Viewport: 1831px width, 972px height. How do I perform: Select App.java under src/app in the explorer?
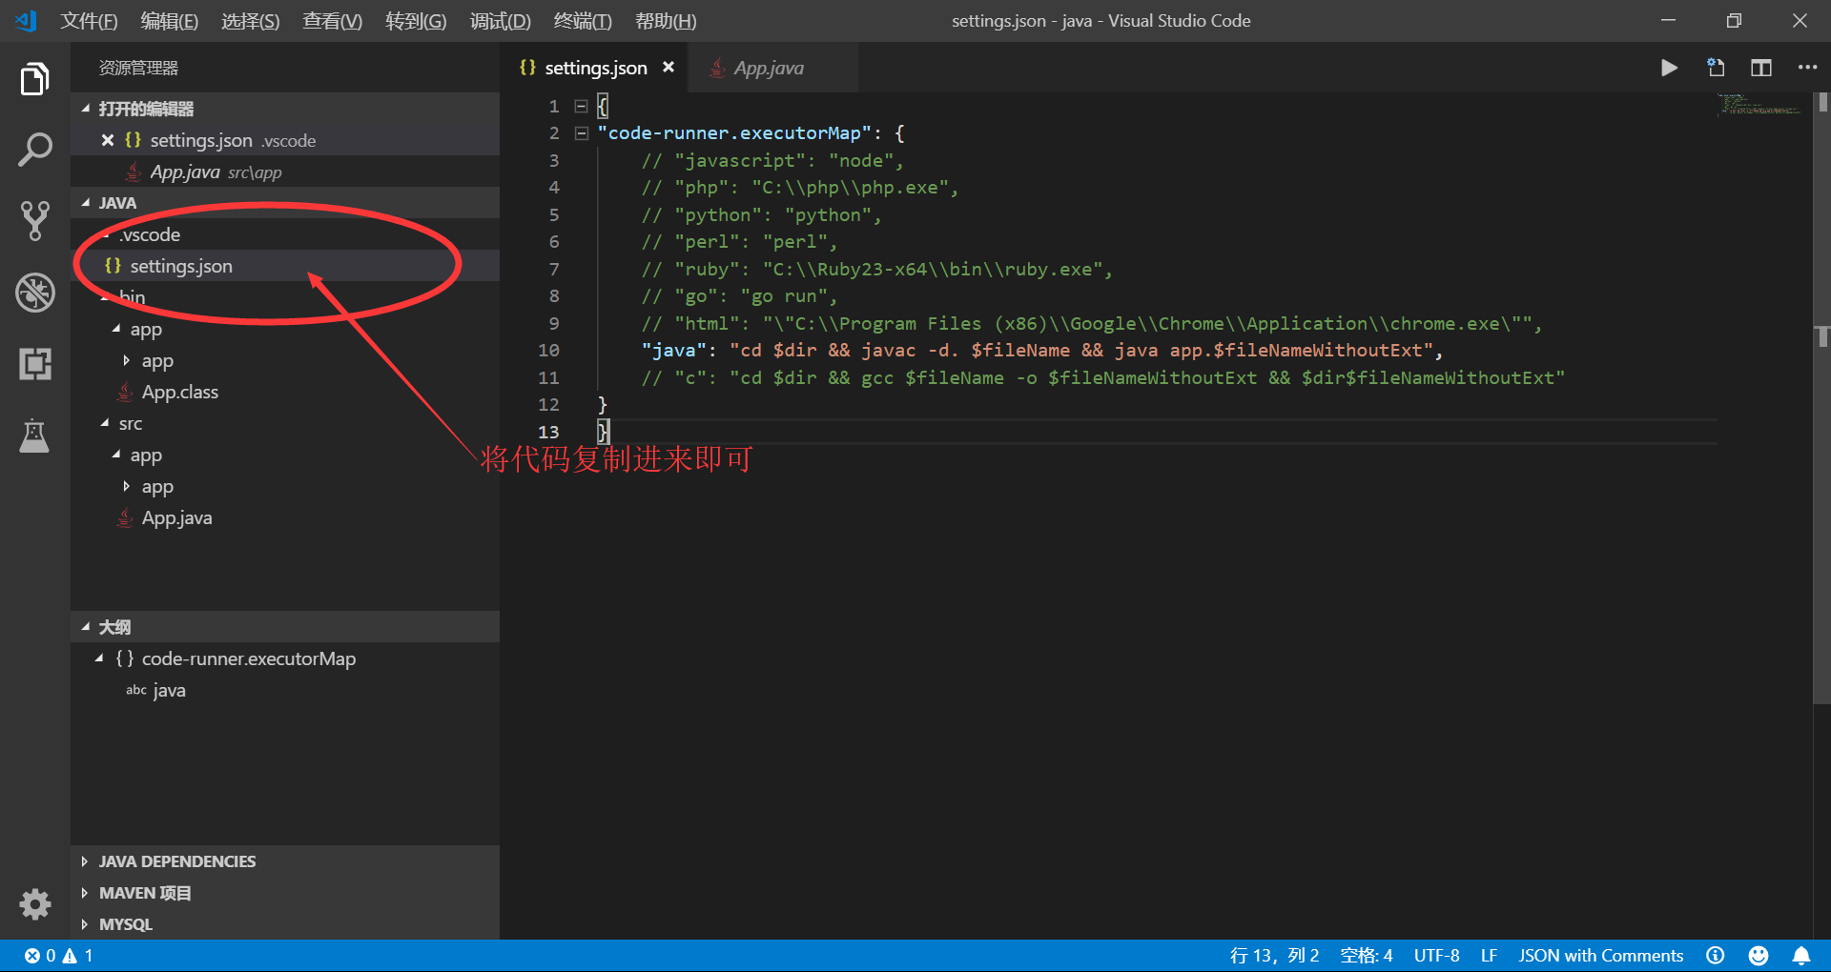coord(176,517)
